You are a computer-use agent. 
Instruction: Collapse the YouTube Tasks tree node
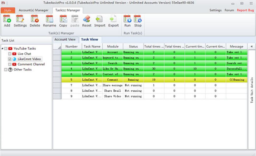[x=2, y=48]
